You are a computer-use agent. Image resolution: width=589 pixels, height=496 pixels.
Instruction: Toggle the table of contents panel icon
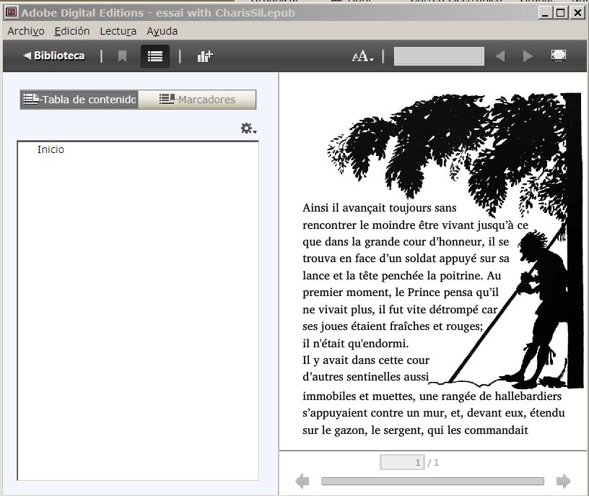[x=155, y=56]
